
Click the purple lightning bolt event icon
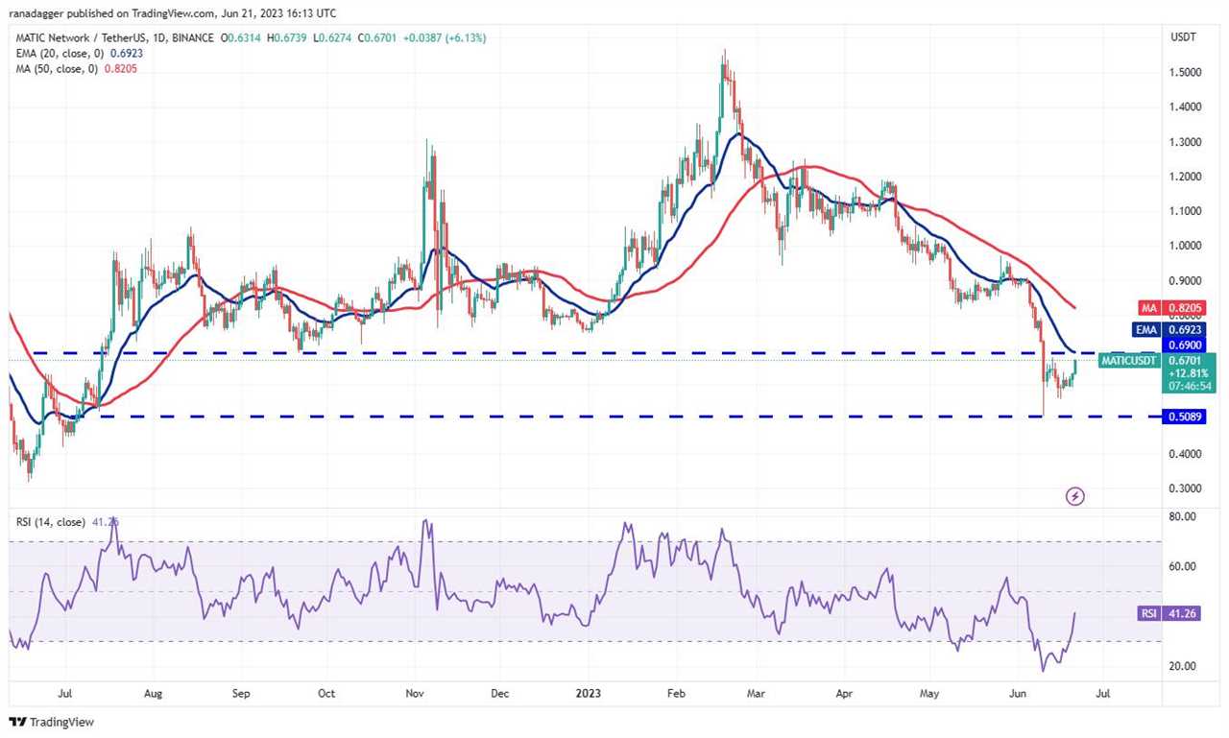click(x=1075, y=496)
